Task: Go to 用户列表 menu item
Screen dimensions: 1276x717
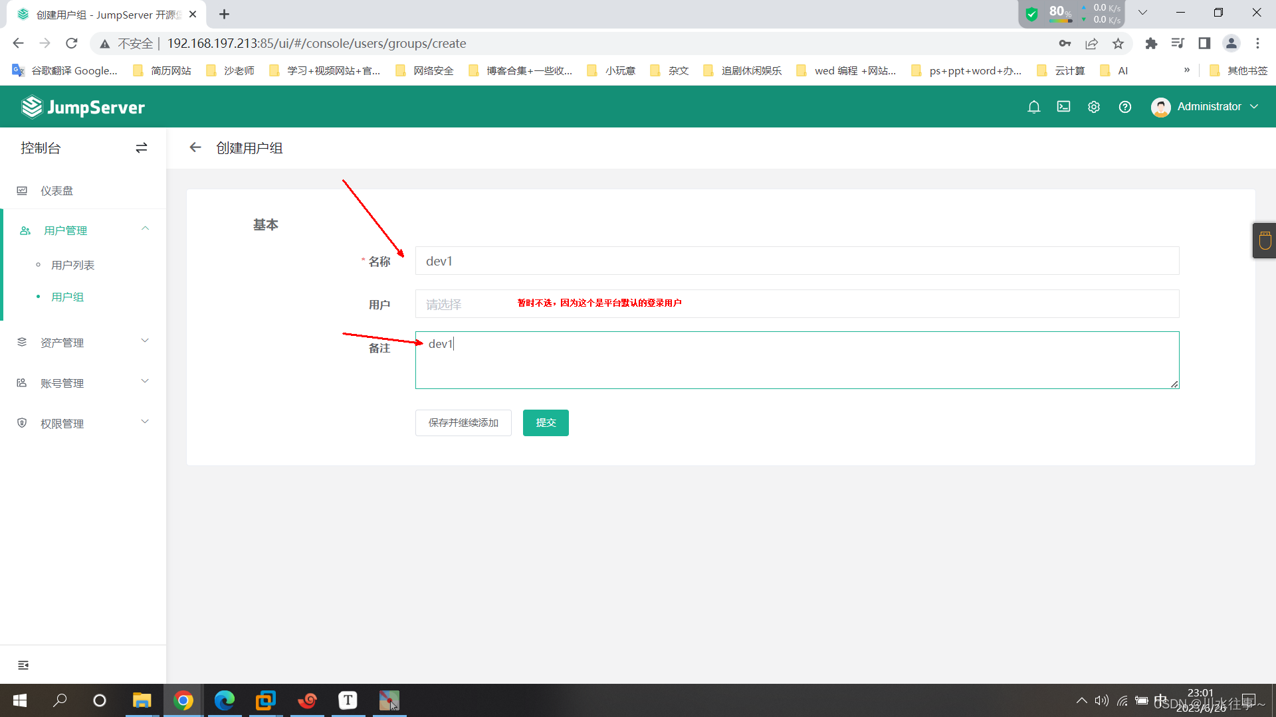Action: coord(73,265)
